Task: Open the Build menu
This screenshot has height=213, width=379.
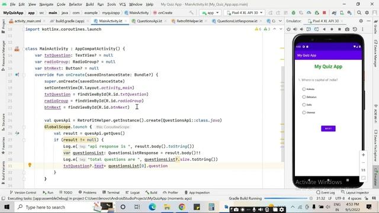Action: pyautogui.click(x=89, y=4)
